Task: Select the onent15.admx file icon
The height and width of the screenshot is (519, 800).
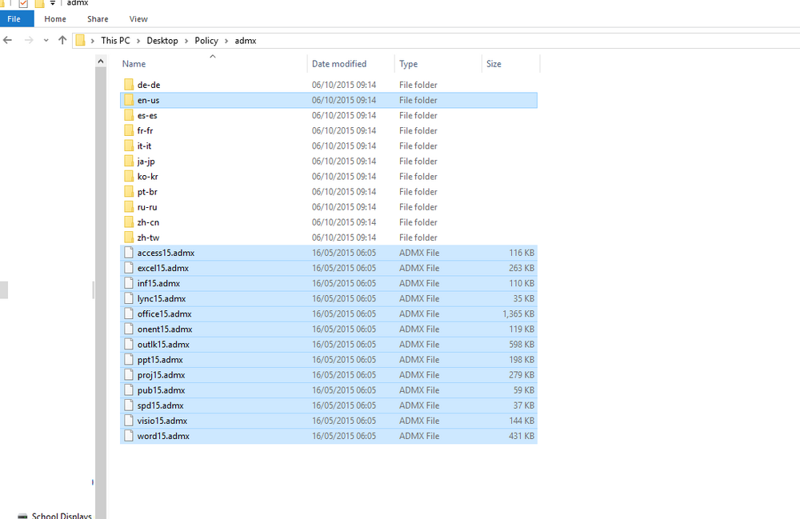Action: coord(129,329)
